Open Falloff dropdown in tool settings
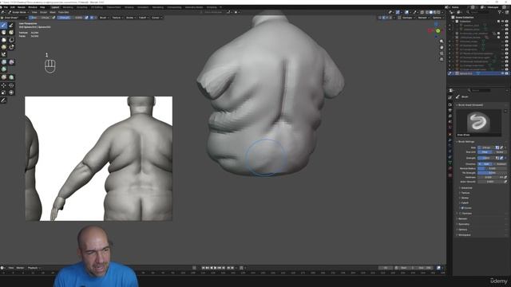Viewport: 511px width, 287px height. click(144, 18)
